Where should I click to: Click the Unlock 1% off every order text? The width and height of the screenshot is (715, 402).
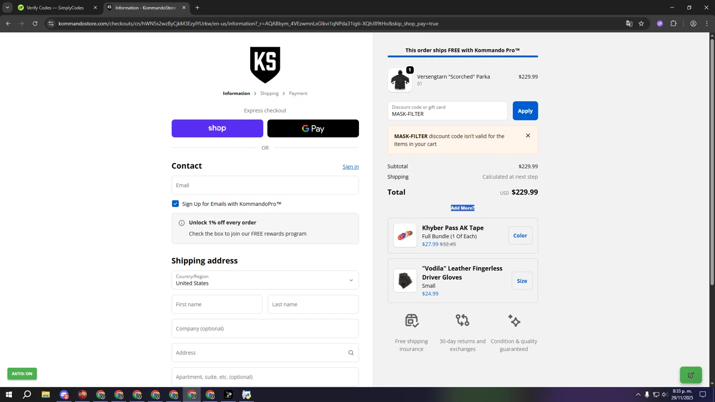point(223,223)
